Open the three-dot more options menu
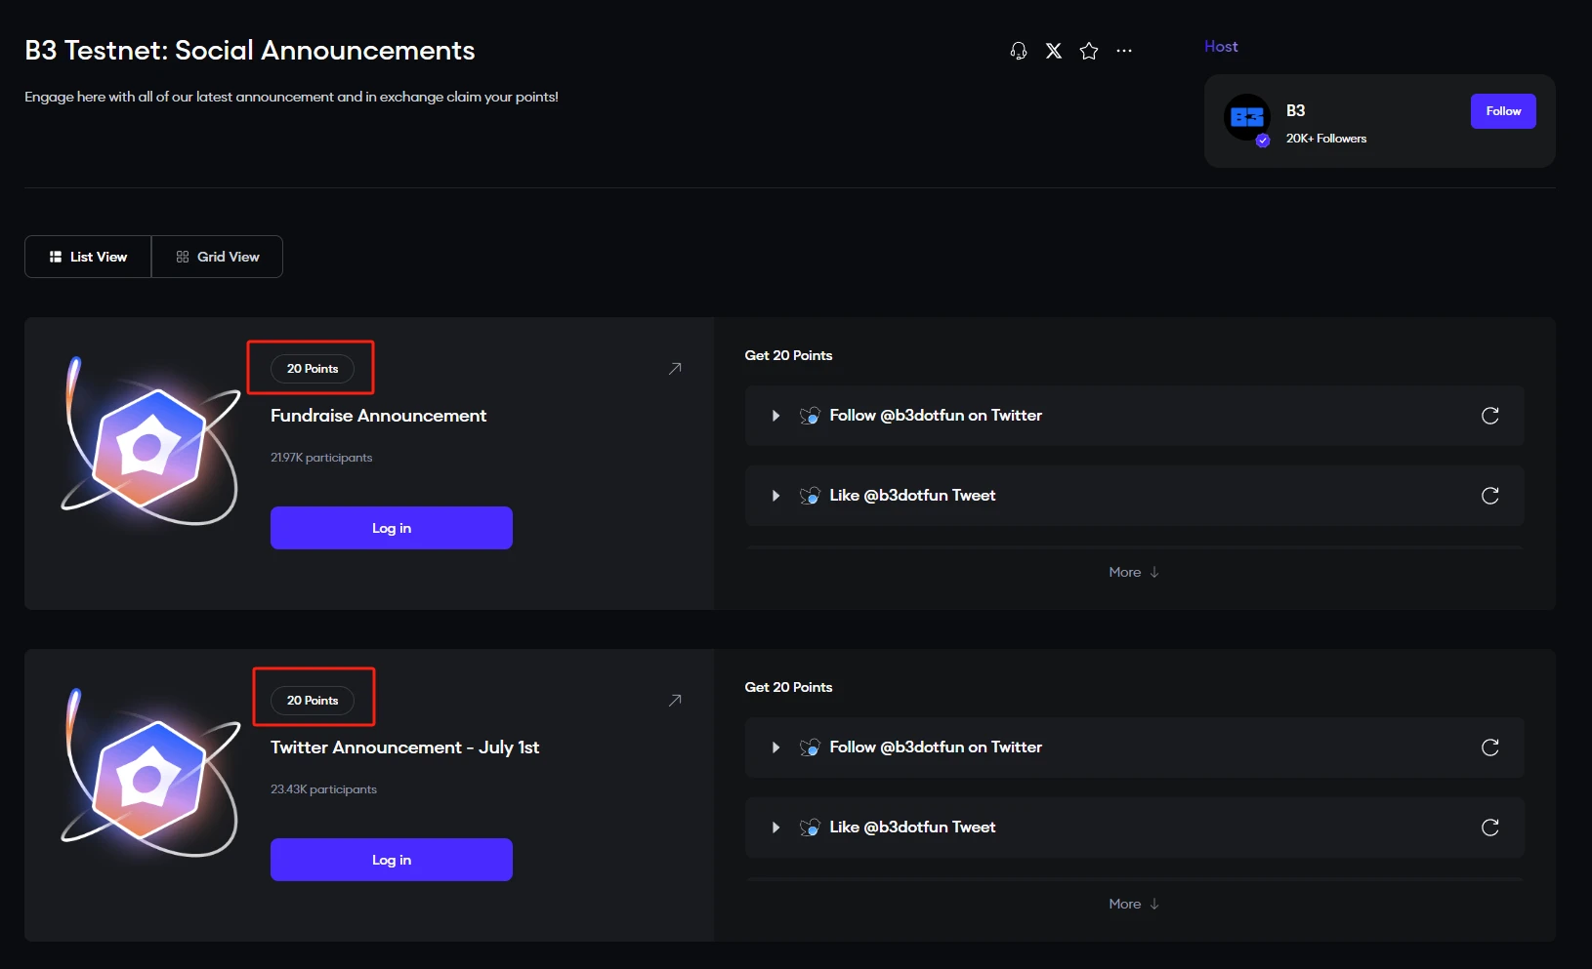Viewport: 1592px width, 969px height. pyautogui.click(x=1124, y=51)
